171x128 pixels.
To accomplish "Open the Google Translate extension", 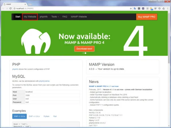I will pos(135,8).
